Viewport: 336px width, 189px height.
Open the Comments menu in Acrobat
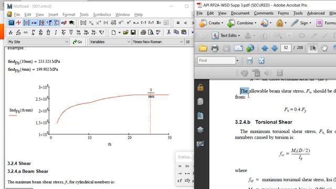264,13
